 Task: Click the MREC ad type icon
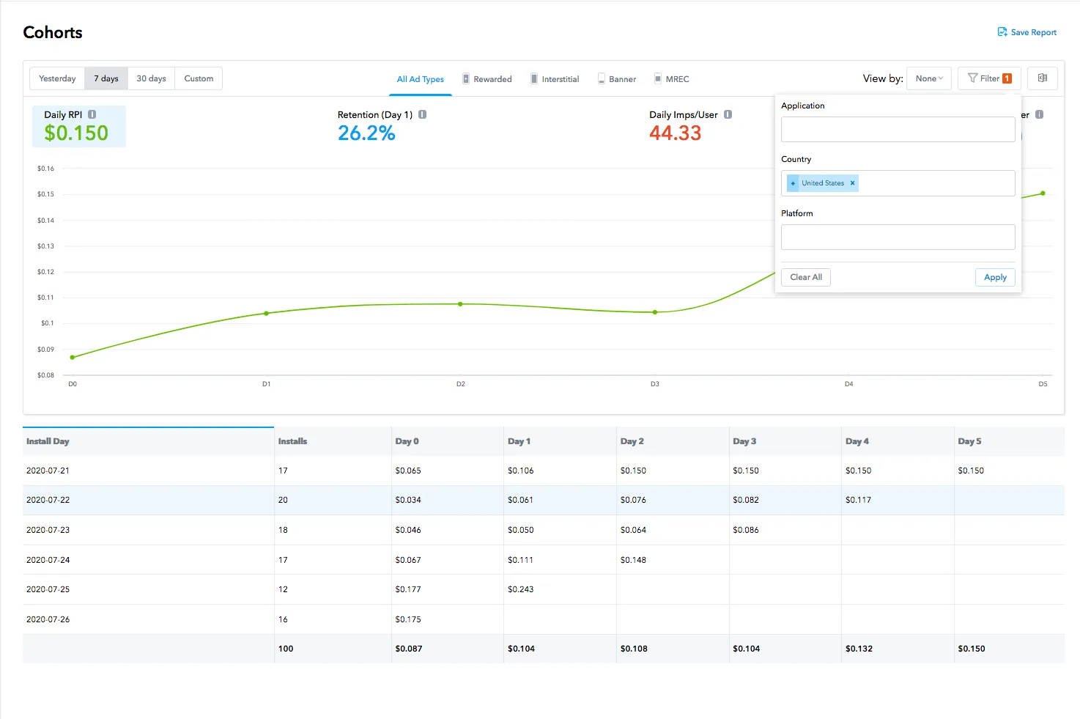tap(658, 78)
